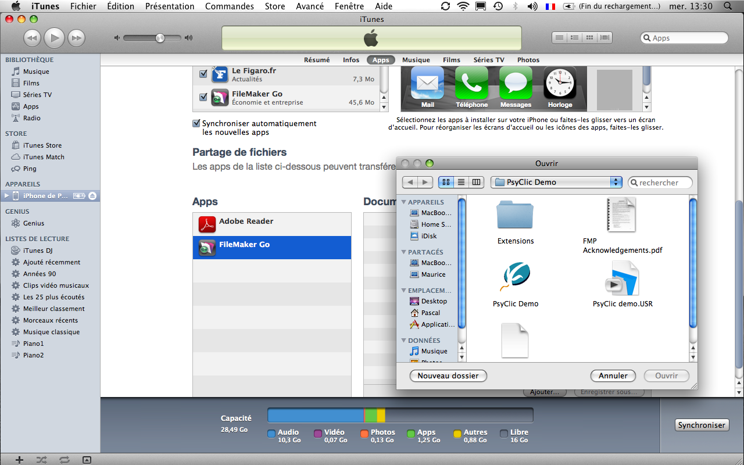This screenshot has height=465, width=744.
Task: Uncheck the Le Figaro.fr app checkbox
Action: point(203,74)
